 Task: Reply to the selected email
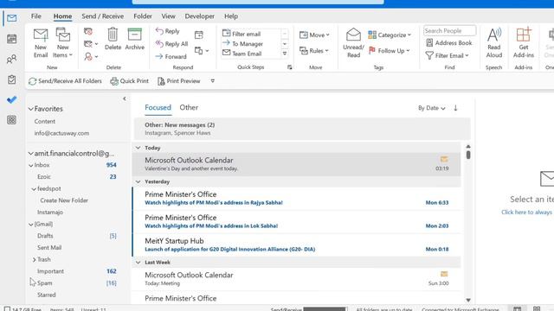pyautogui.click(x=167, y=31)
